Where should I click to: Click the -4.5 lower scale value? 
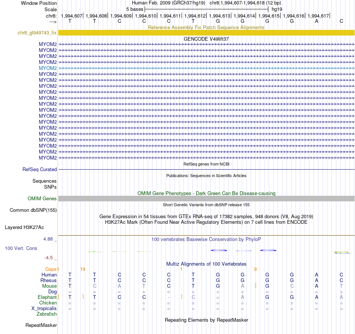click(49, 257)
